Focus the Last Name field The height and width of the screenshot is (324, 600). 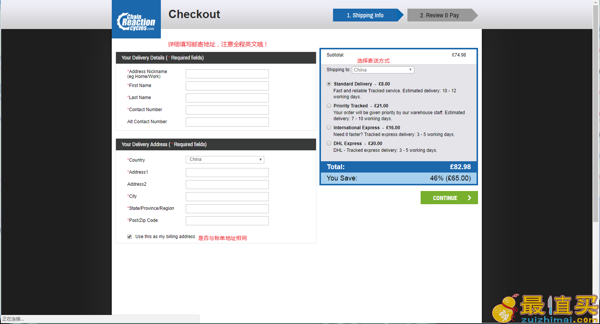[227, 98]
